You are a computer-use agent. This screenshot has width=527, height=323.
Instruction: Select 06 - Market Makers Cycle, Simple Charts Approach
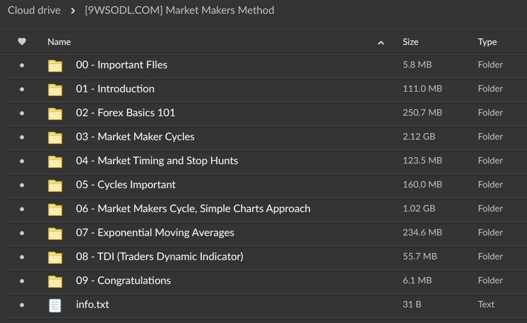(x=193, y=209)
